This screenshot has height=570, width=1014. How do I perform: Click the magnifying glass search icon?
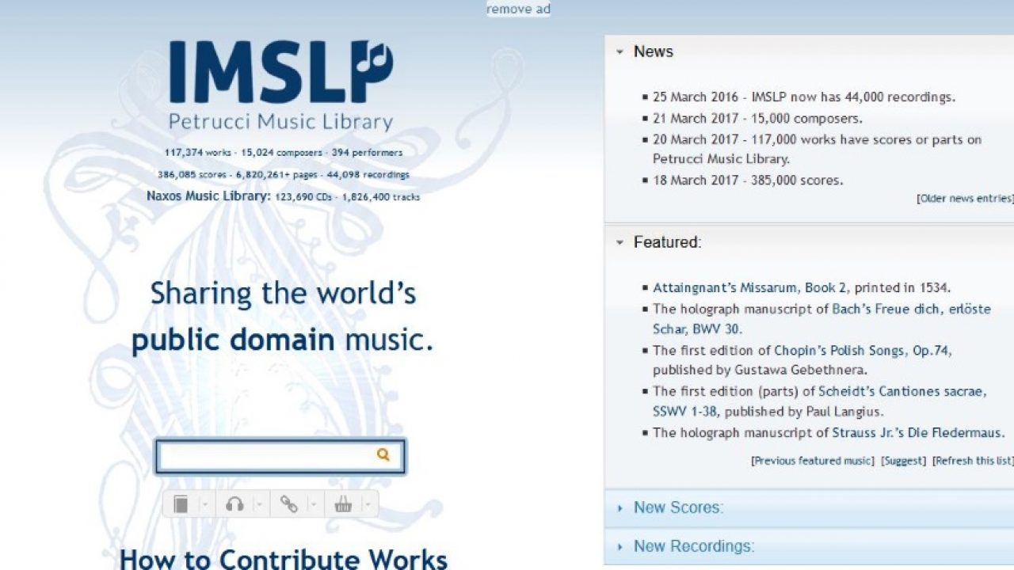tap(383, 454)
